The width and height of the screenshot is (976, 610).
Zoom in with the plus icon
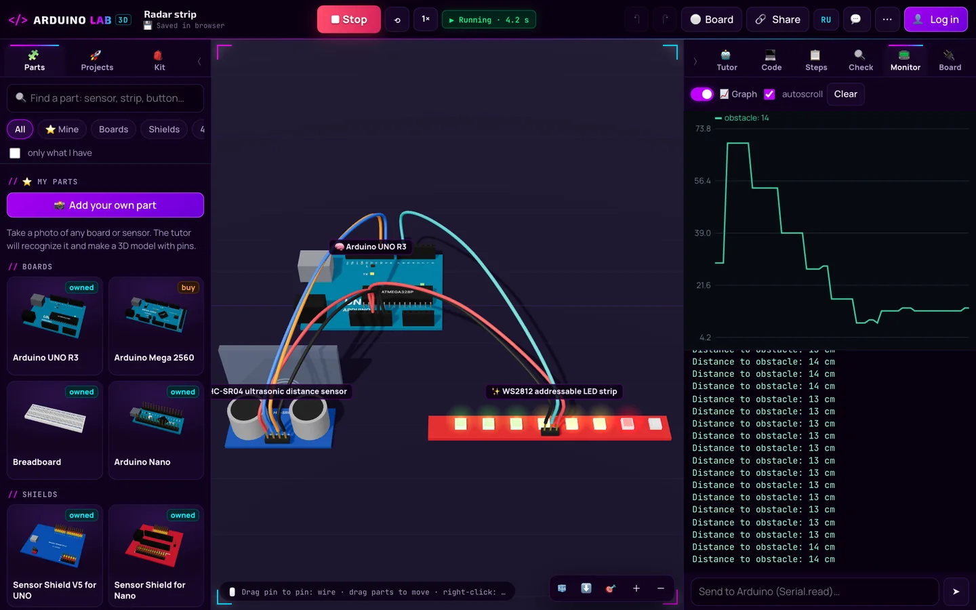tap(636, 588)
